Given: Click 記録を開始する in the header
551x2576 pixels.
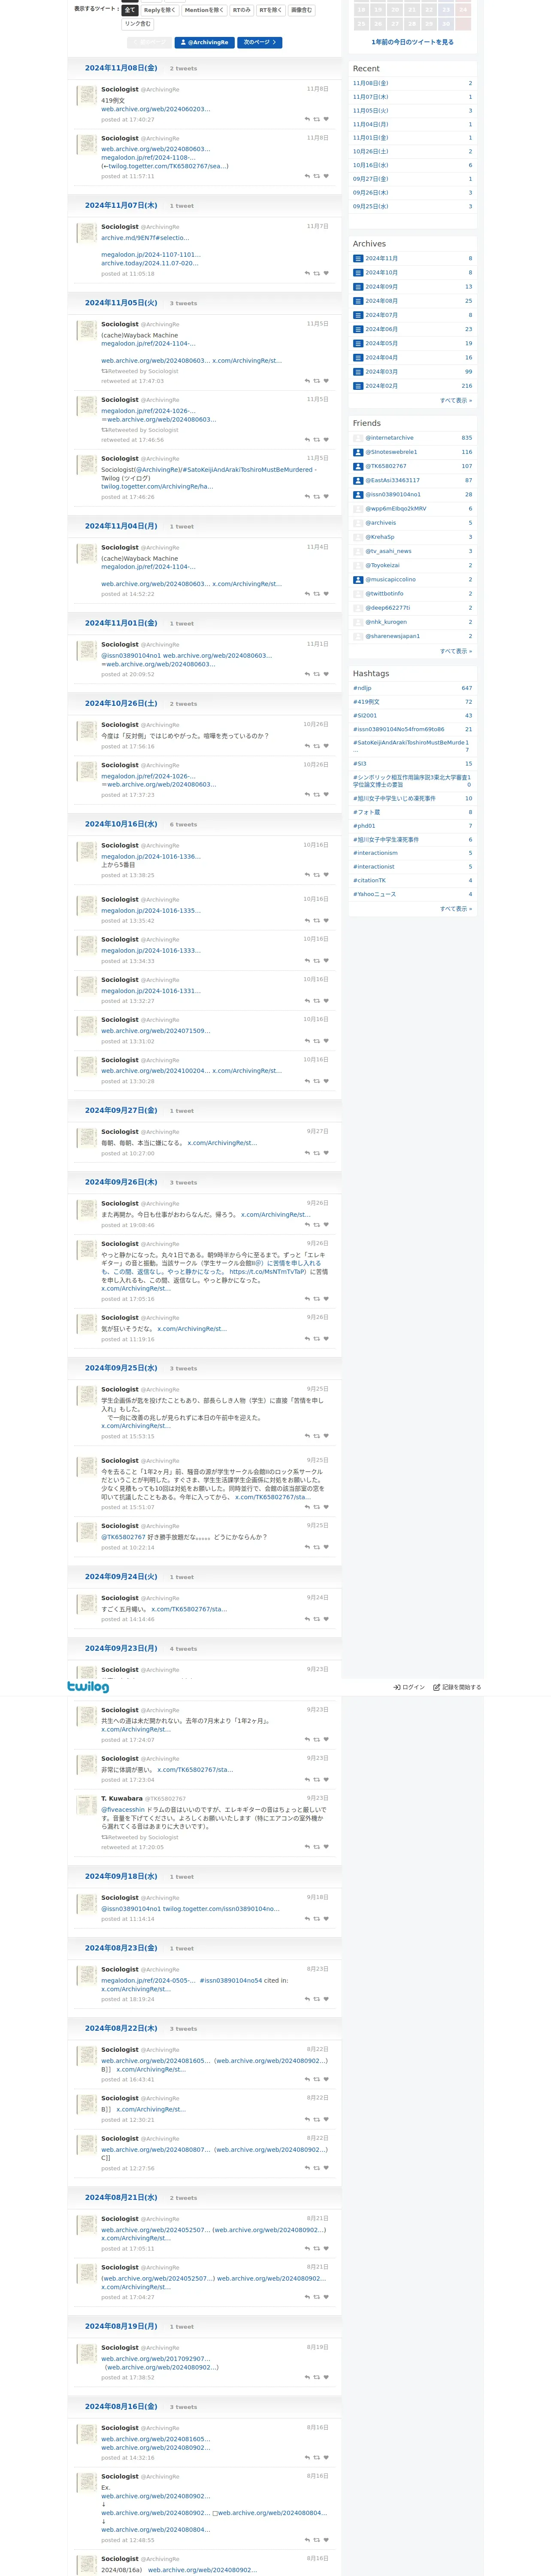Looking at the screenshot, I should tap(457, 1687).
